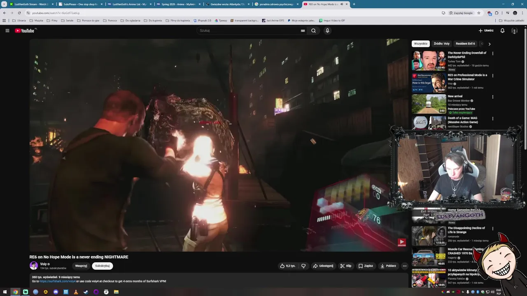Click the Wesprzyj button
Viewport: 527px width, 296px height.
pyautogui.click(x=81, y=266)
